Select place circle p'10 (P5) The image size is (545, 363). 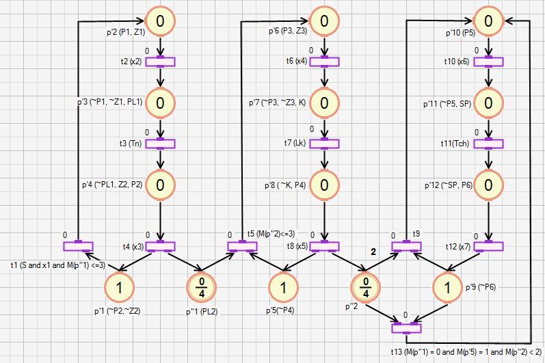pyautogui.click(x=488, y=21)
